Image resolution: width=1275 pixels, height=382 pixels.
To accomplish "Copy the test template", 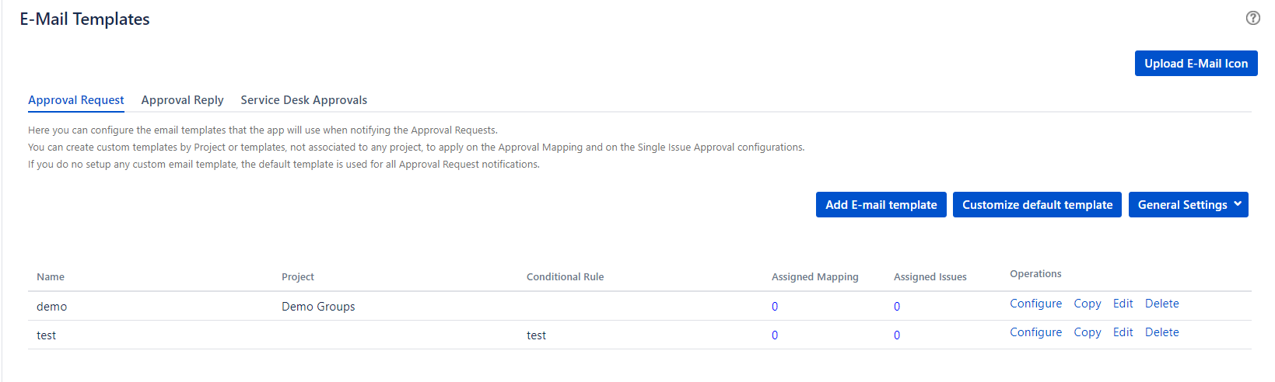I will [x=1087, y=332].
